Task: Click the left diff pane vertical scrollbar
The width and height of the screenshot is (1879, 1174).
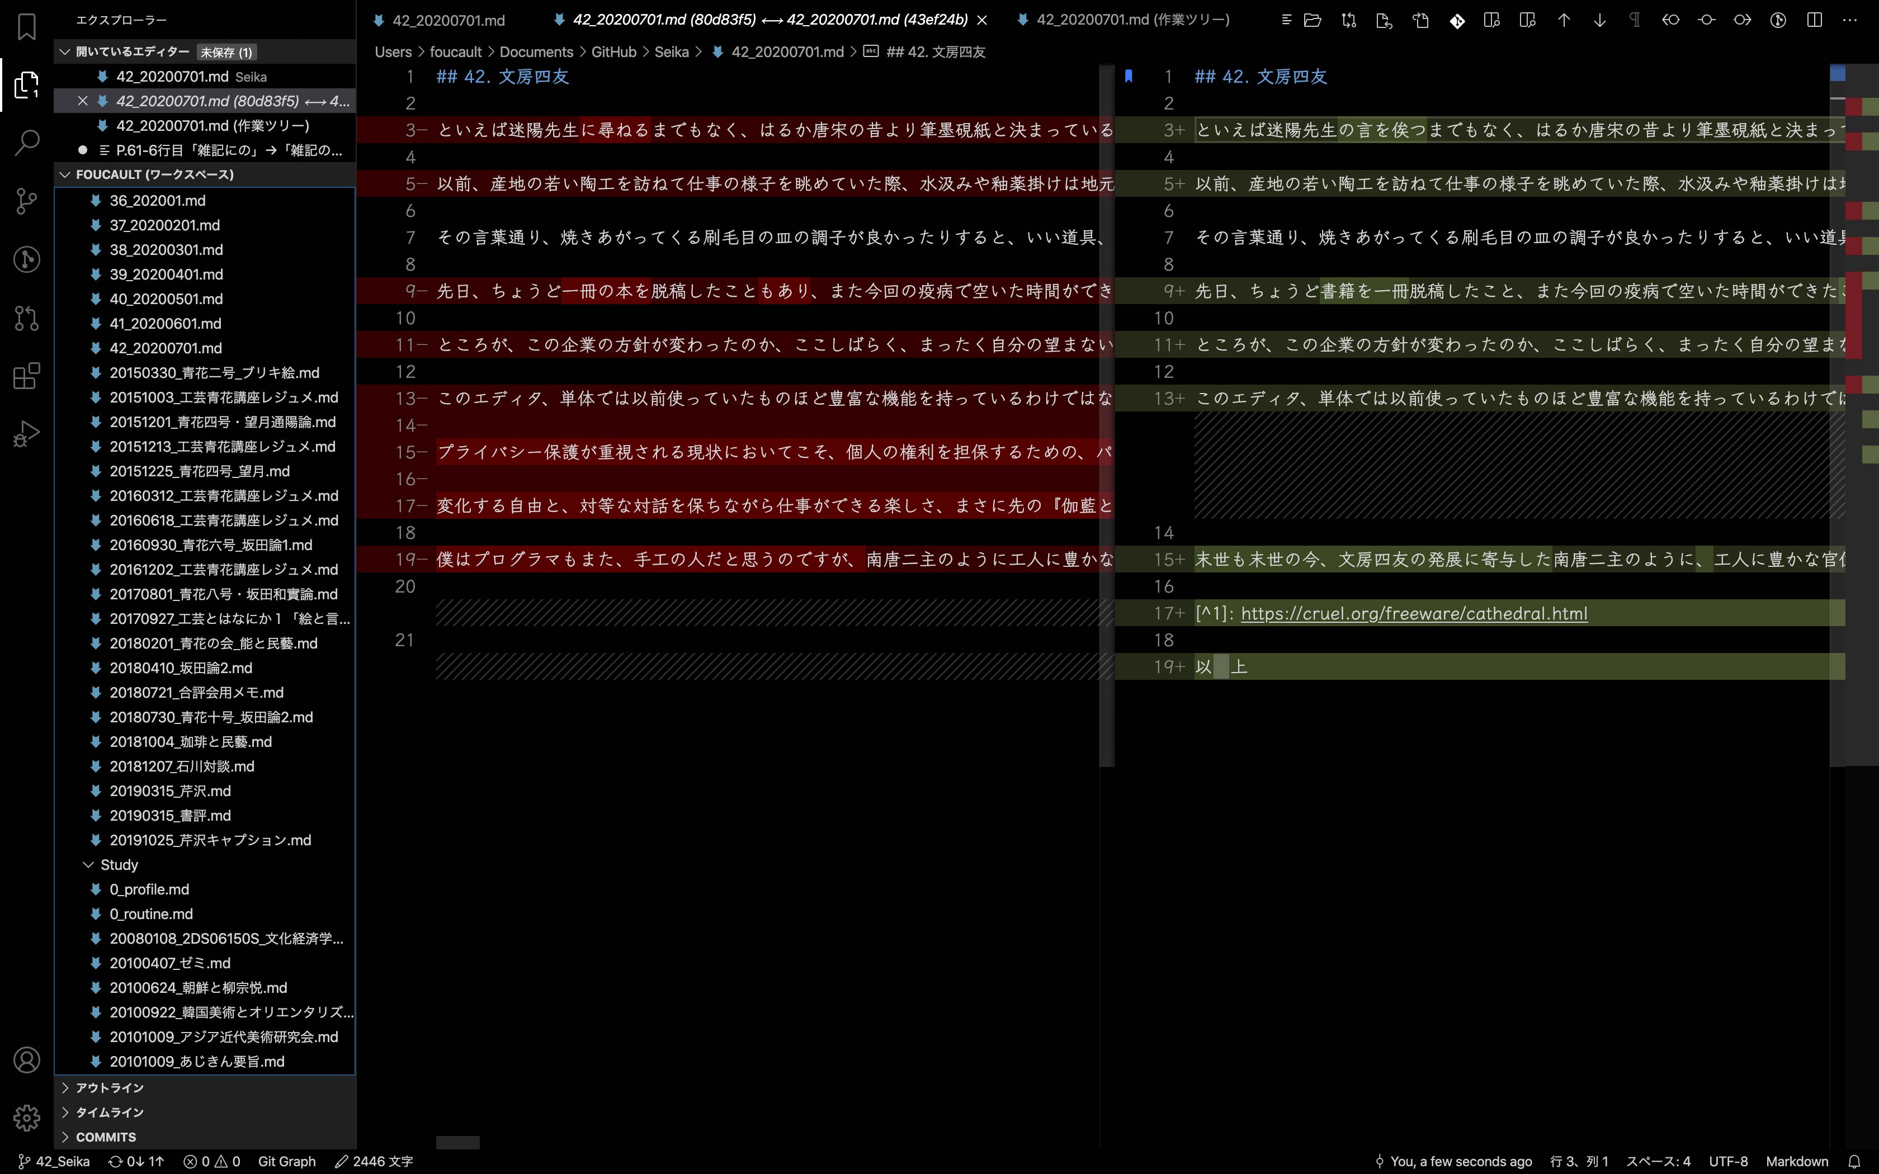Action: [x=1107, y=415]
